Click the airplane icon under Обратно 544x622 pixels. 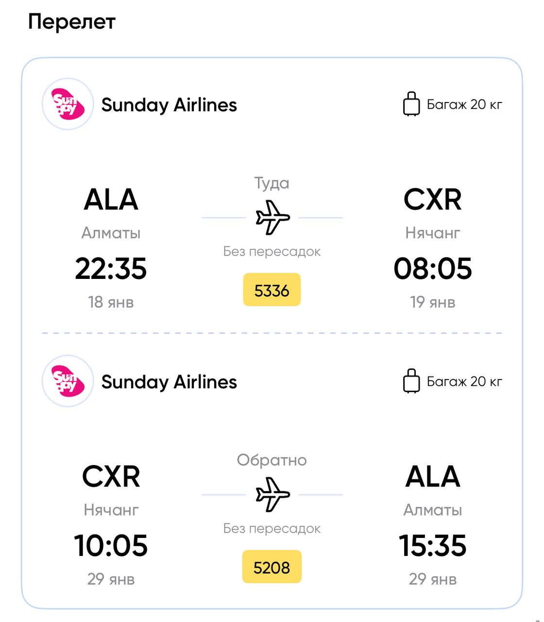click(x=272, y=494)
